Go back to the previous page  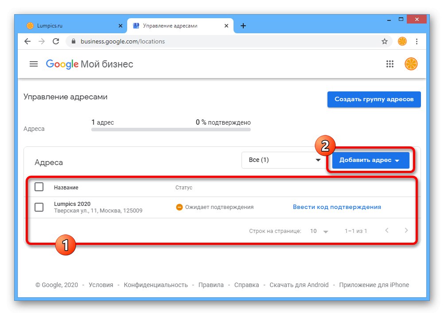pos(27,41)
